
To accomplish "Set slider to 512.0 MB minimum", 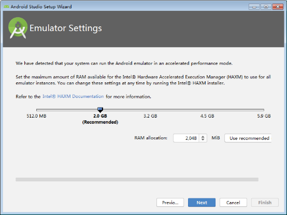I will (x=37, y=110).
